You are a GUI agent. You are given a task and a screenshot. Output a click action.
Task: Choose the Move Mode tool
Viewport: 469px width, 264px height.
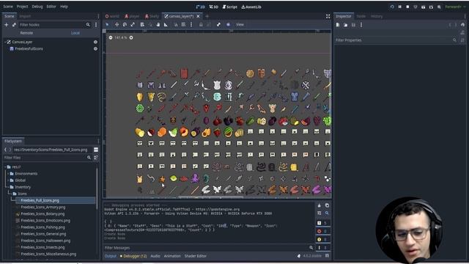pos(117,25)
